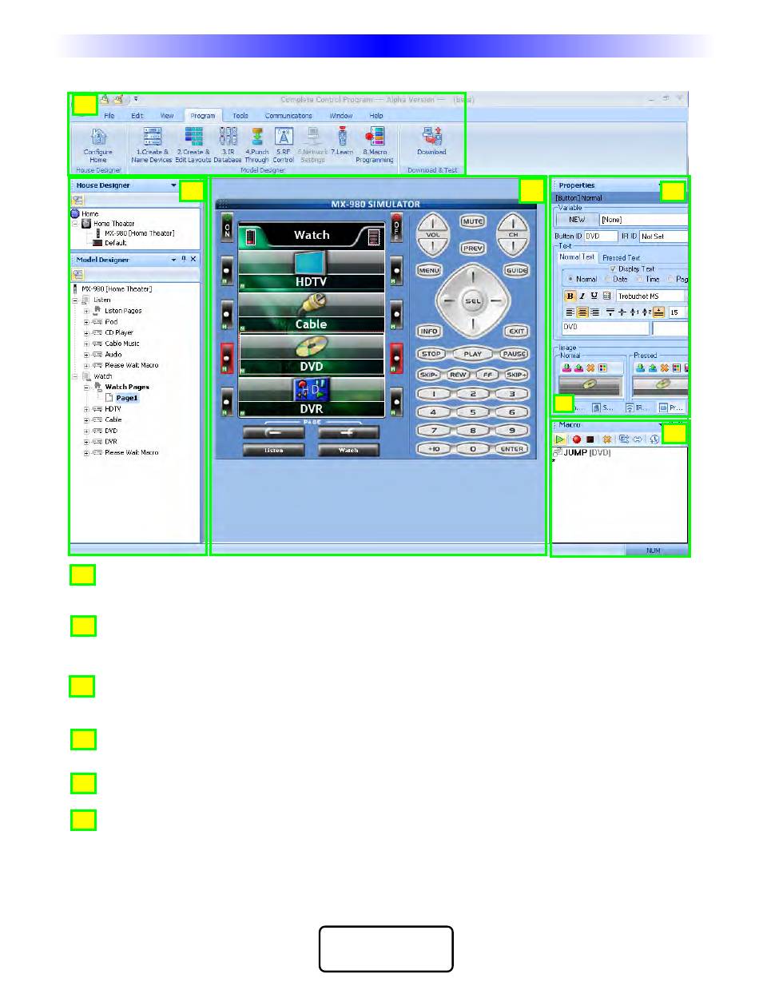Image resolution: width=759 pixels, height=982 pixels.
Task: Open Macro Programming
Action: pyautogui.click(x=374, y=144)
